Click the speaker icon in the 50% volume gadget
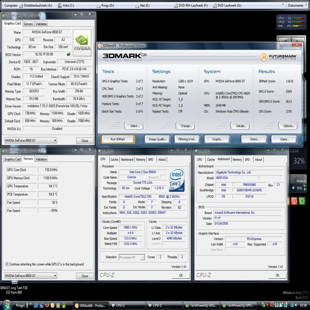This screenshot has width=310, height=310. click(294, 188)
